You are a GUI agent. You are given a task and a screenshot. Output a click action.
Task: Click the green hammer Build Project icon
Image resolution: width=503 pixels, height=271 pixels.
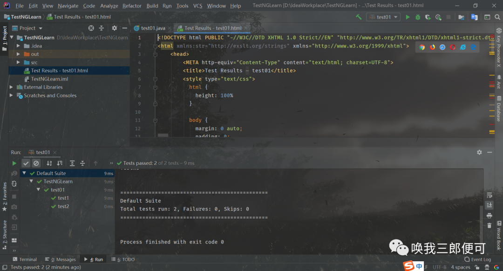pyautogui.click(x=359, y=17)
